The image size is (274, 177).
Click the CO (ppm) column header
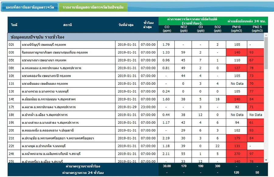(167, 29)
